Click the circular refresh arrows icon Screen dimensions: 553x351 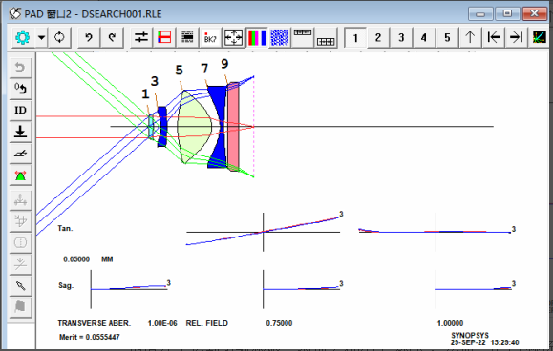coord(59,37)
